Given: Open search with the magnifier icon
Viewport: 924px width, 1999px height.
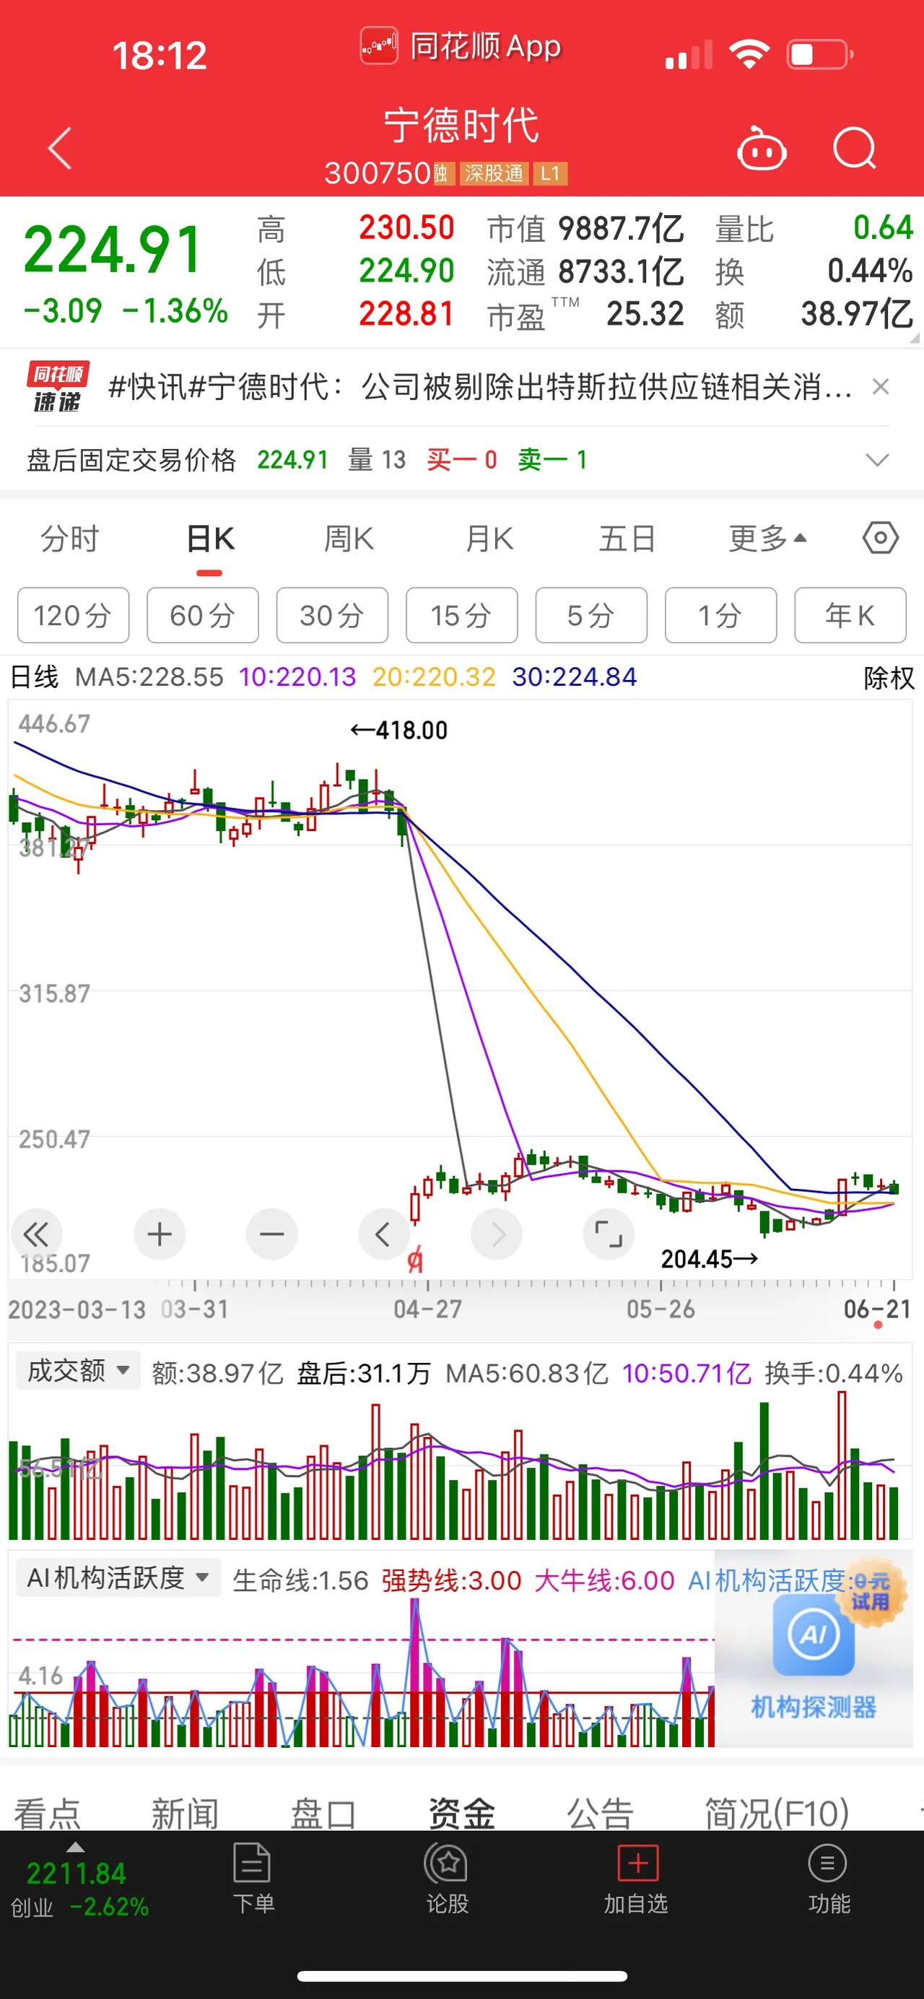Looking at the screenshot, I should [854, 147].
